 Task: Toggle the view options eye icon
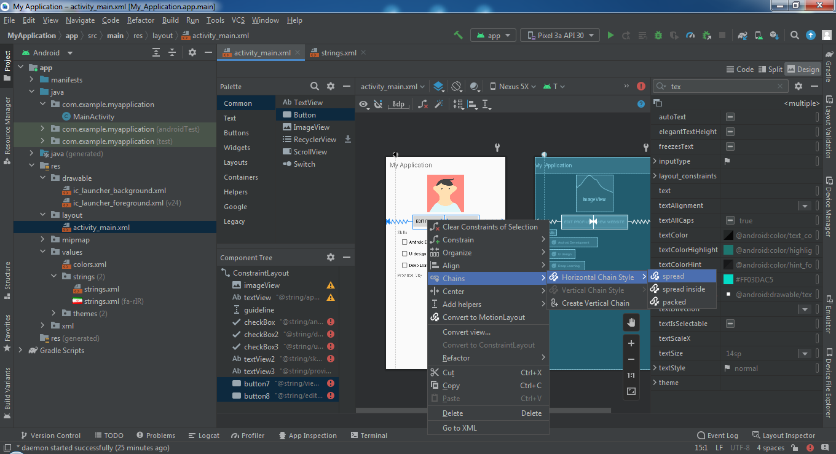point(364,105)
